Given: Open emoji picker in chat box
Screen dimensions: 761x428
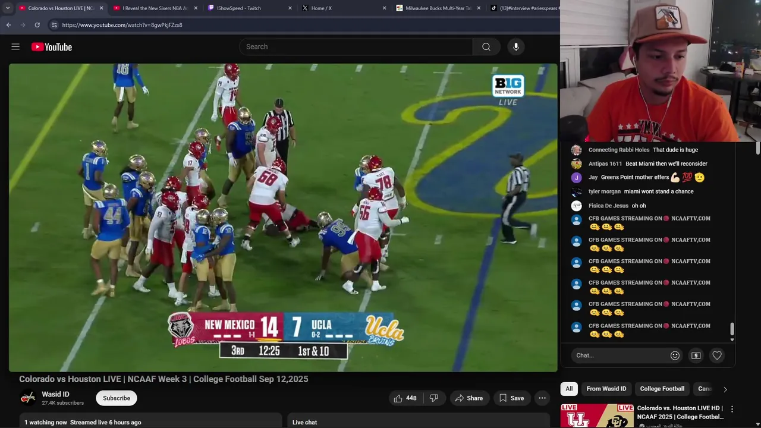Looking at the screenshot, I should click(675, 355).
